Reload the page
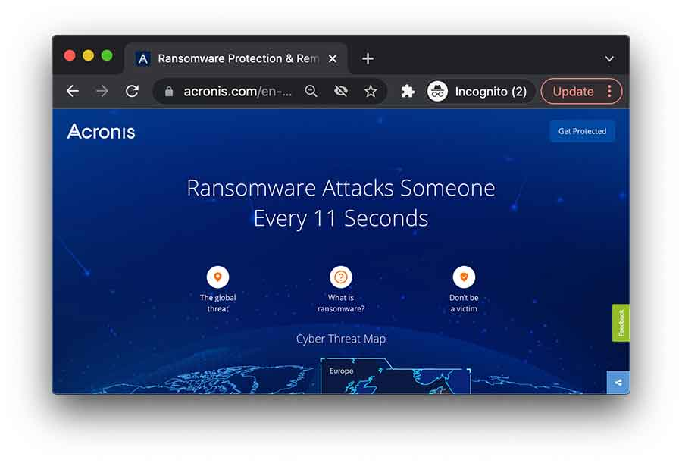Screen dimensions: 682x463 pyautogui.click(x=132, y=92)
